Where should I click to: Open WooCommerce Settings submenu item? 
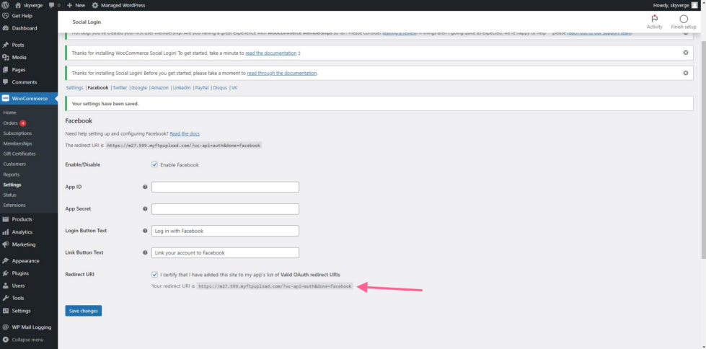pyautogui.click(x=12, y=185)
